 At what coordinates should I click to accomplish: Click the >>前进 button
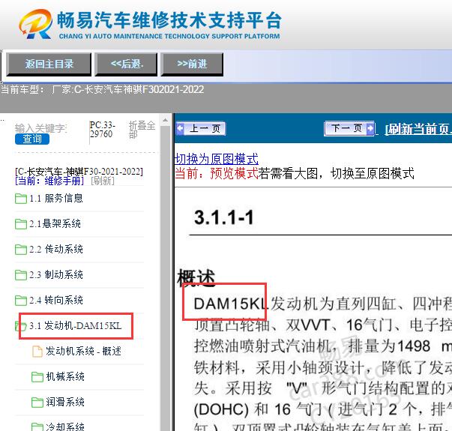click(x=192, y=64)
